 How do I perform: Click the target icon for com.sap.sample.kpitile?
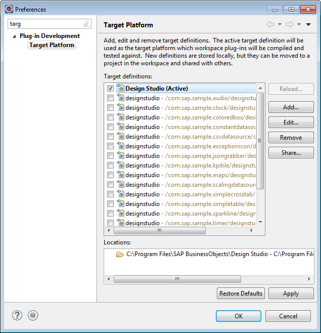pyautogui.click(x=120, y=165)
